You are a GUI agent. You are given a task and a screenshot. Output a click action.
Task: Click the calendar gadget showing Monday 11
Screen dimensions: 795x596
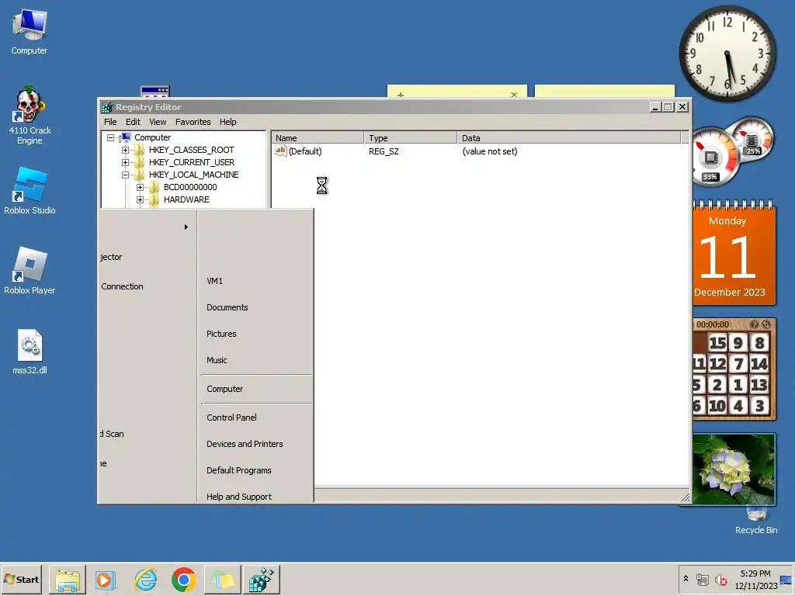[734, 255]
